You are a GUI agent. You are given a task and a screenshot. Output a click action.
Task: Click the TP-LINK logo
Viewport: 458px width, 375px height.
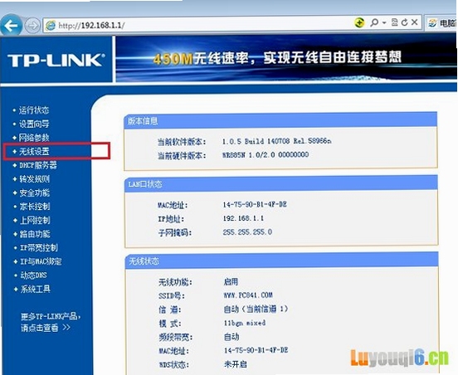(x=56, y=60)
